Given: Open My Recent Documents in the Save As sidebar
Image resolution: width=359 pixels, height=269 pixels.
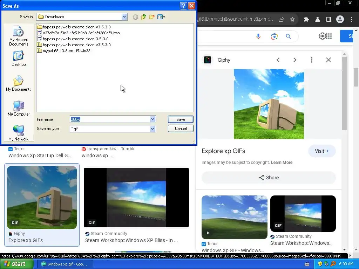Looking at the screenshot, I should coord(19,36).
